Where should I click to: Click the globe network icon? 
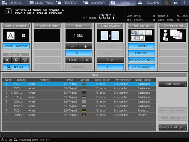pos(167,3)
